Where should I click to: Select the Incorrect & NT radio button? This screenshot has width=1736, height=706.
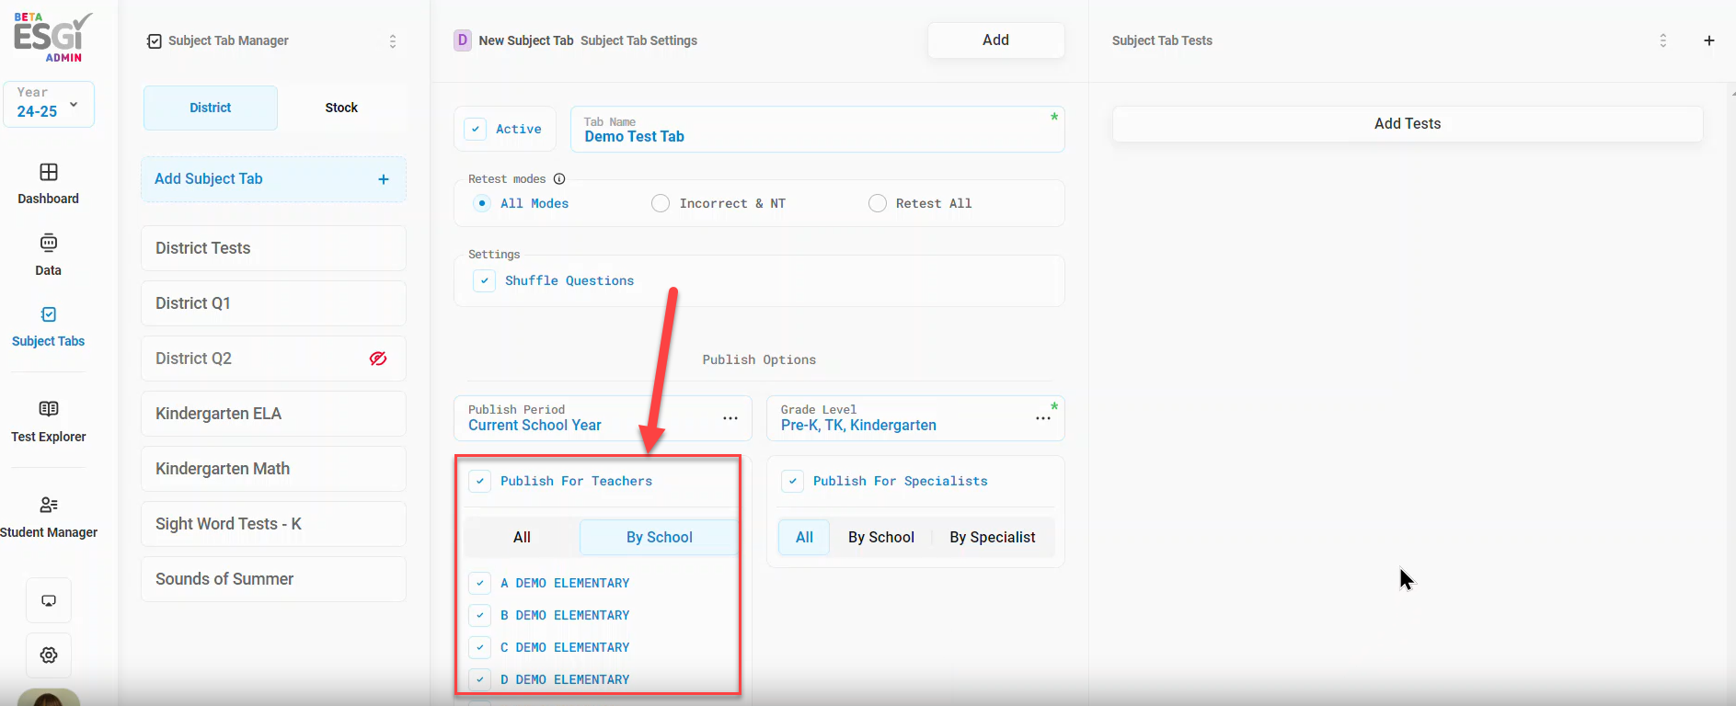tap(661, 203)
